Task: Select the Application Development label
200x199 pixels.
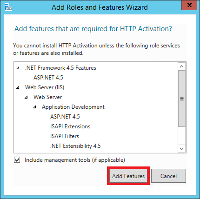Action: 73,107
